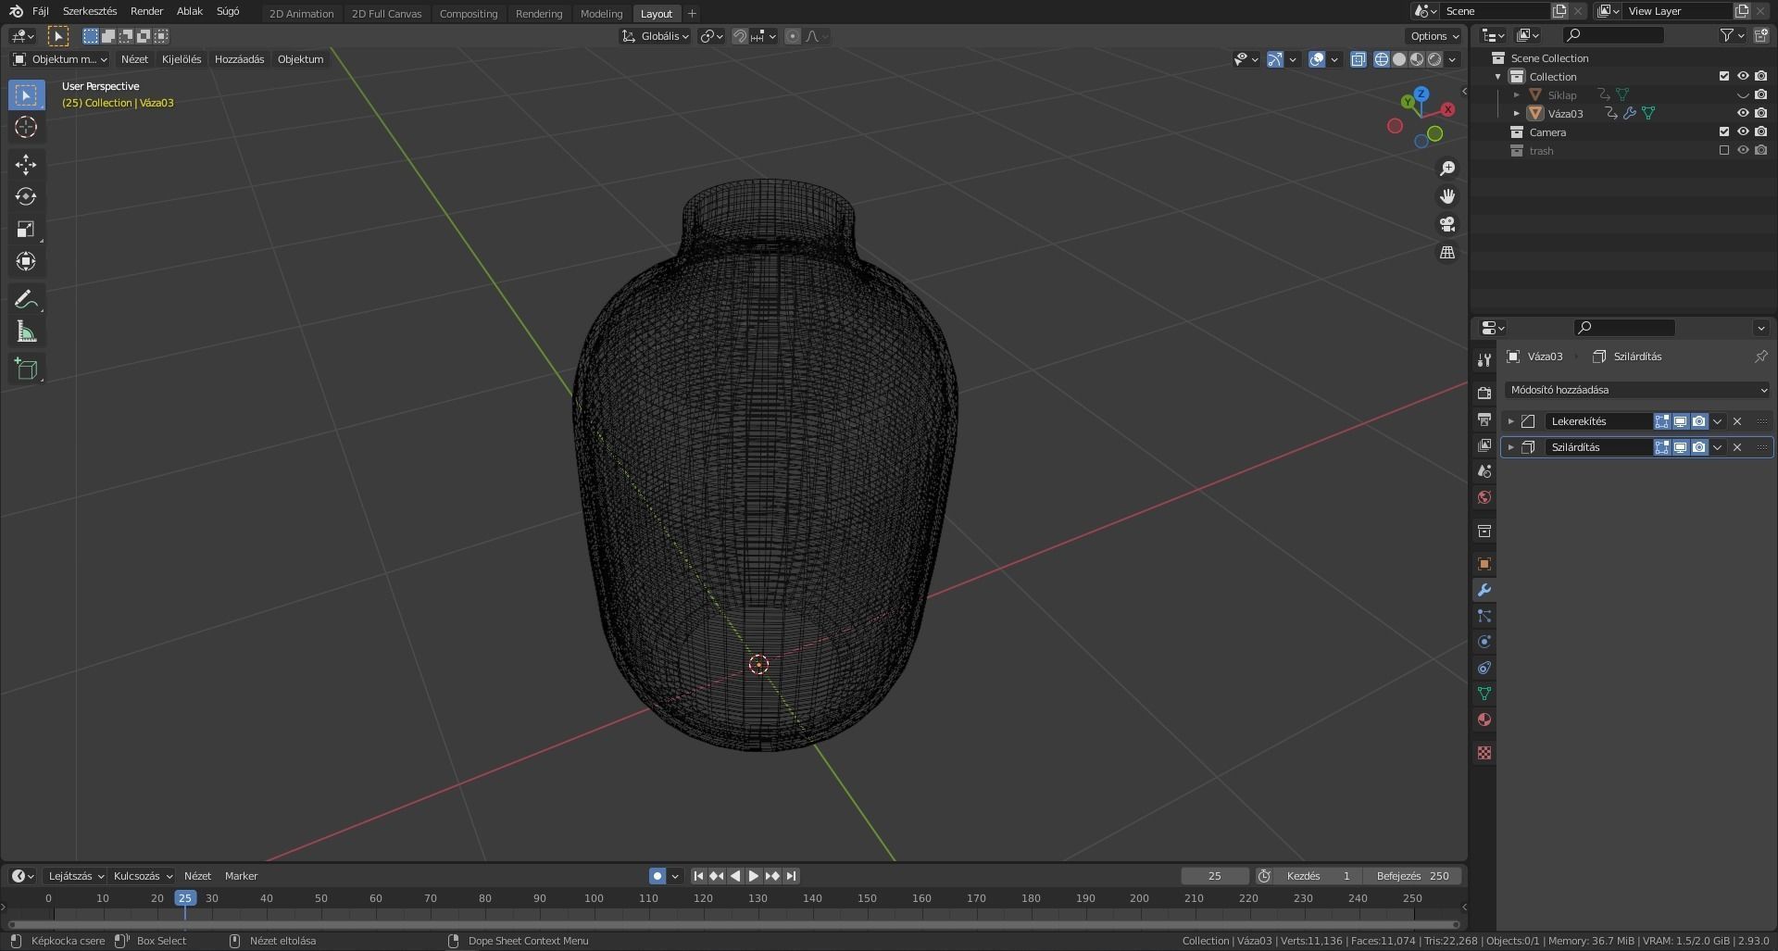The height and width of the screenshot is (951, 1778).
Task: Switch to the Modeling workspace tab
Action: click(601, 13)
